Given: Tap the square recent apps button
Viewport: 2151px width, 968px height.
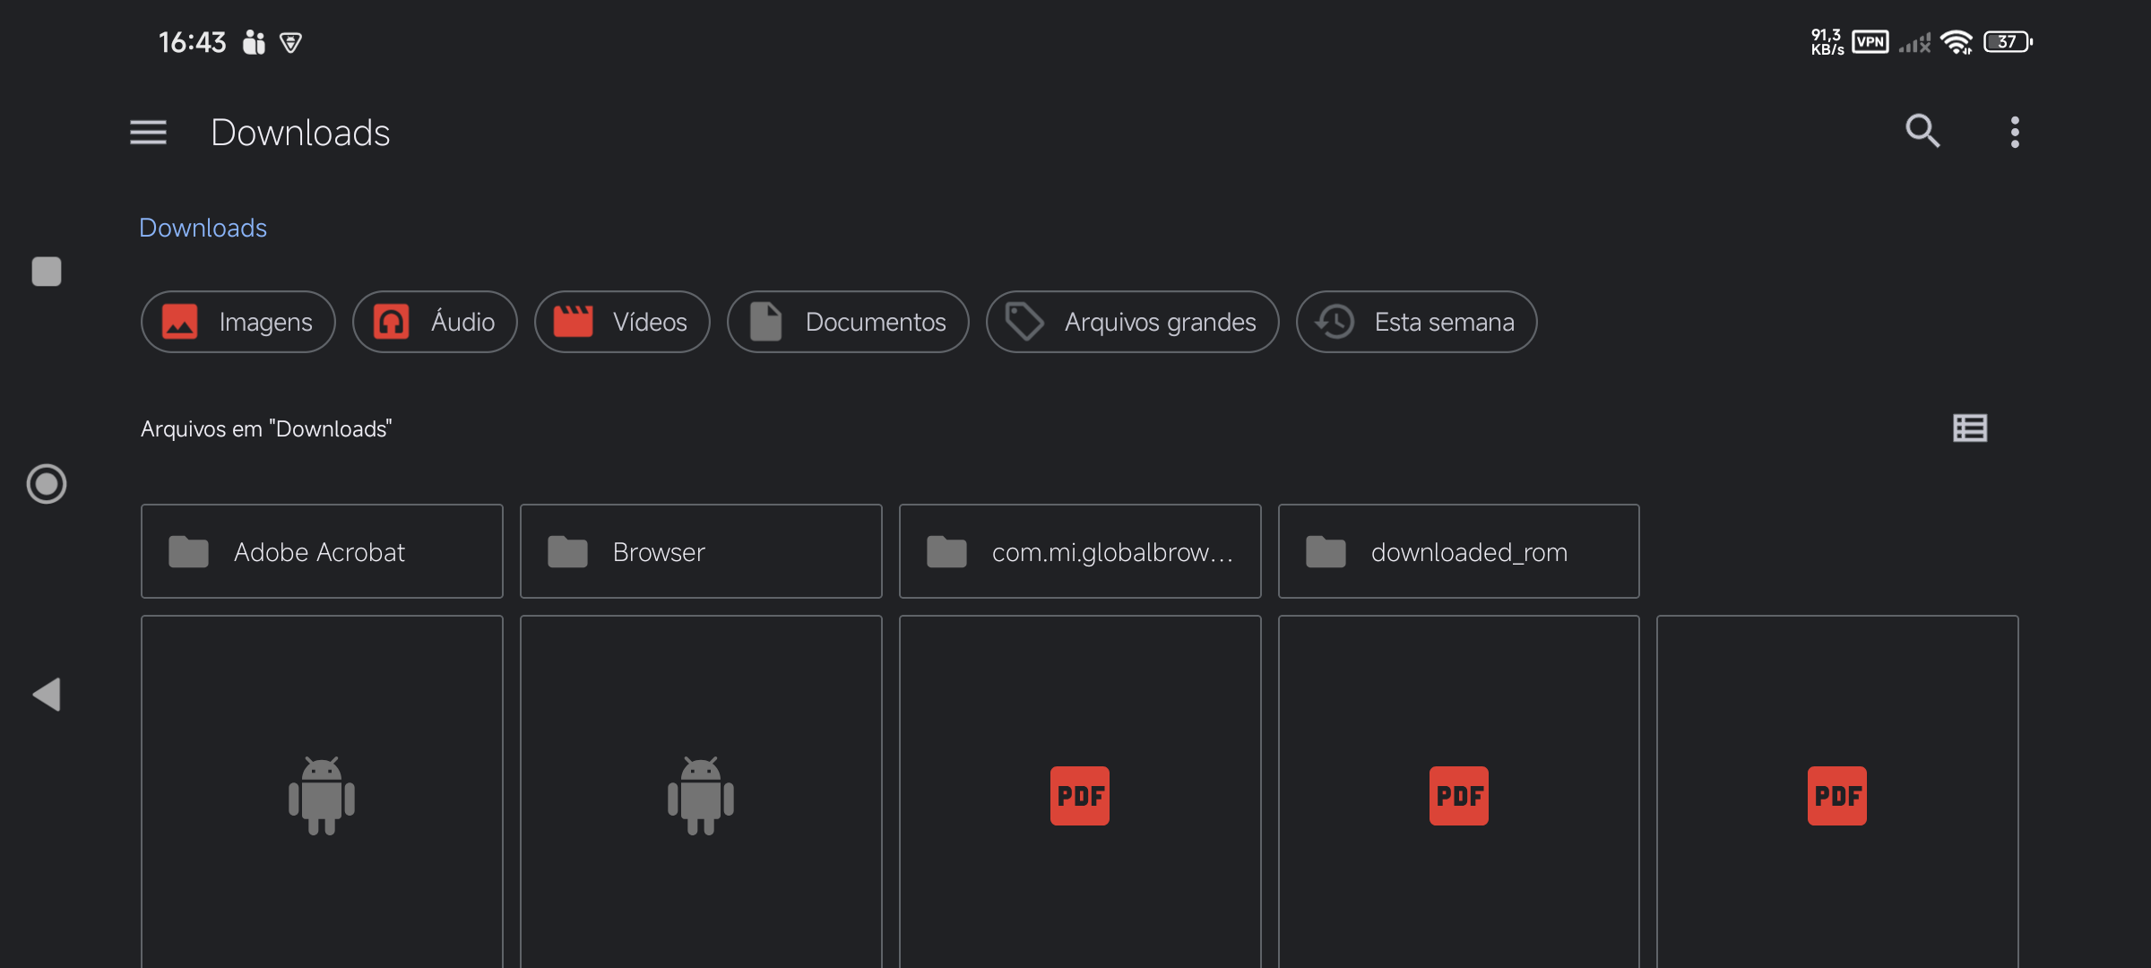Looking at the screenshot, I should tap(47, 272).
